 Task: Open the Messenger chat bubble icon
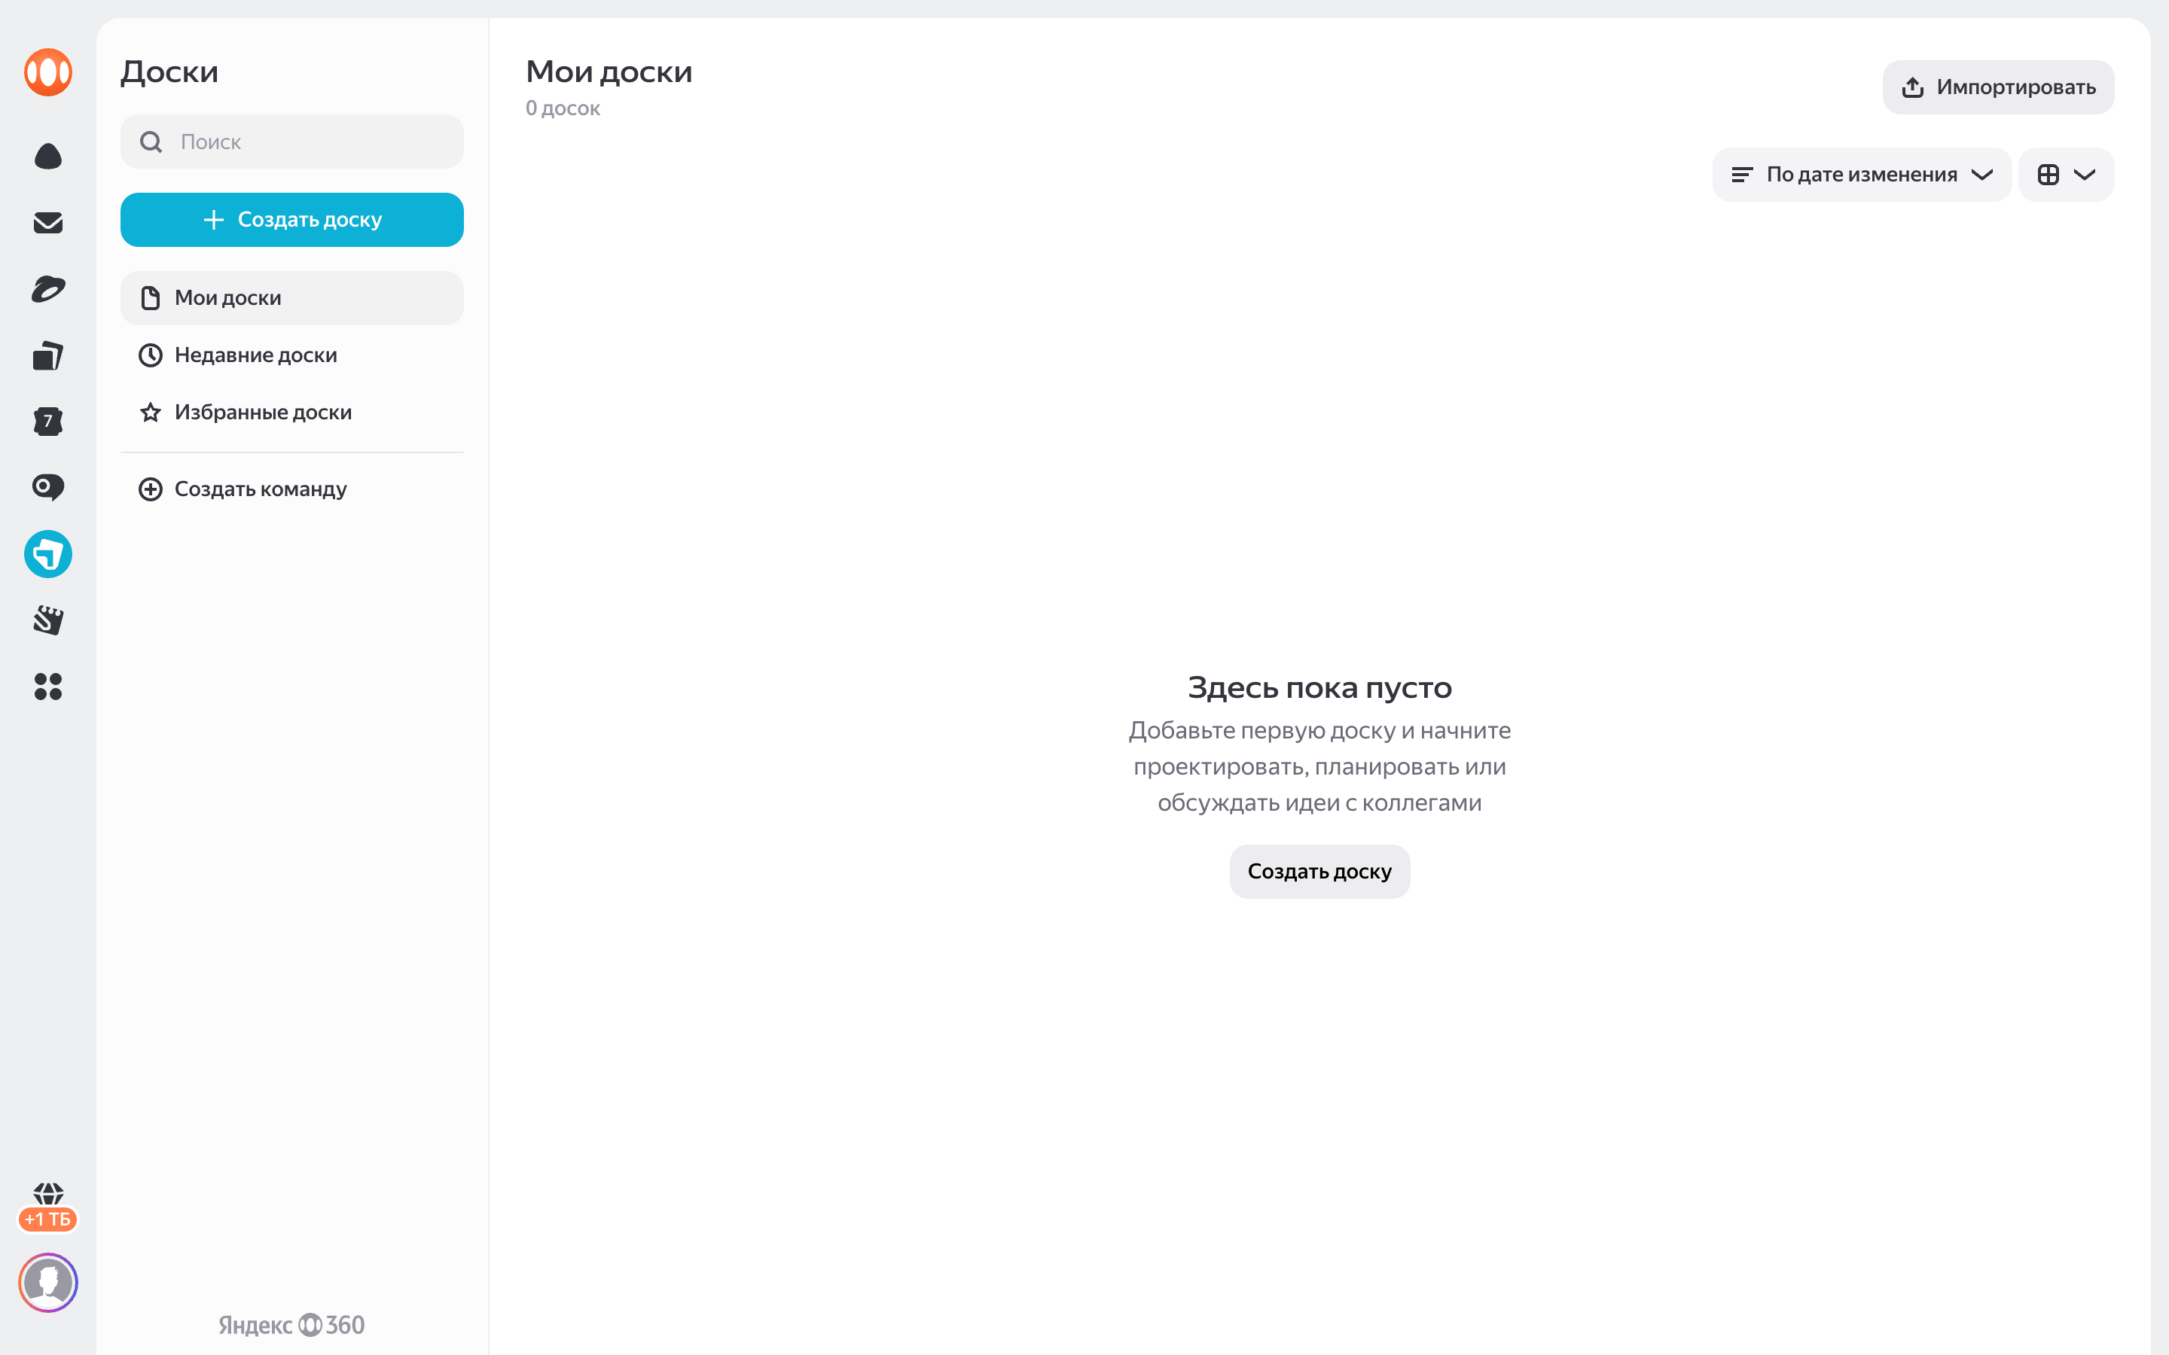pos(48,488)
